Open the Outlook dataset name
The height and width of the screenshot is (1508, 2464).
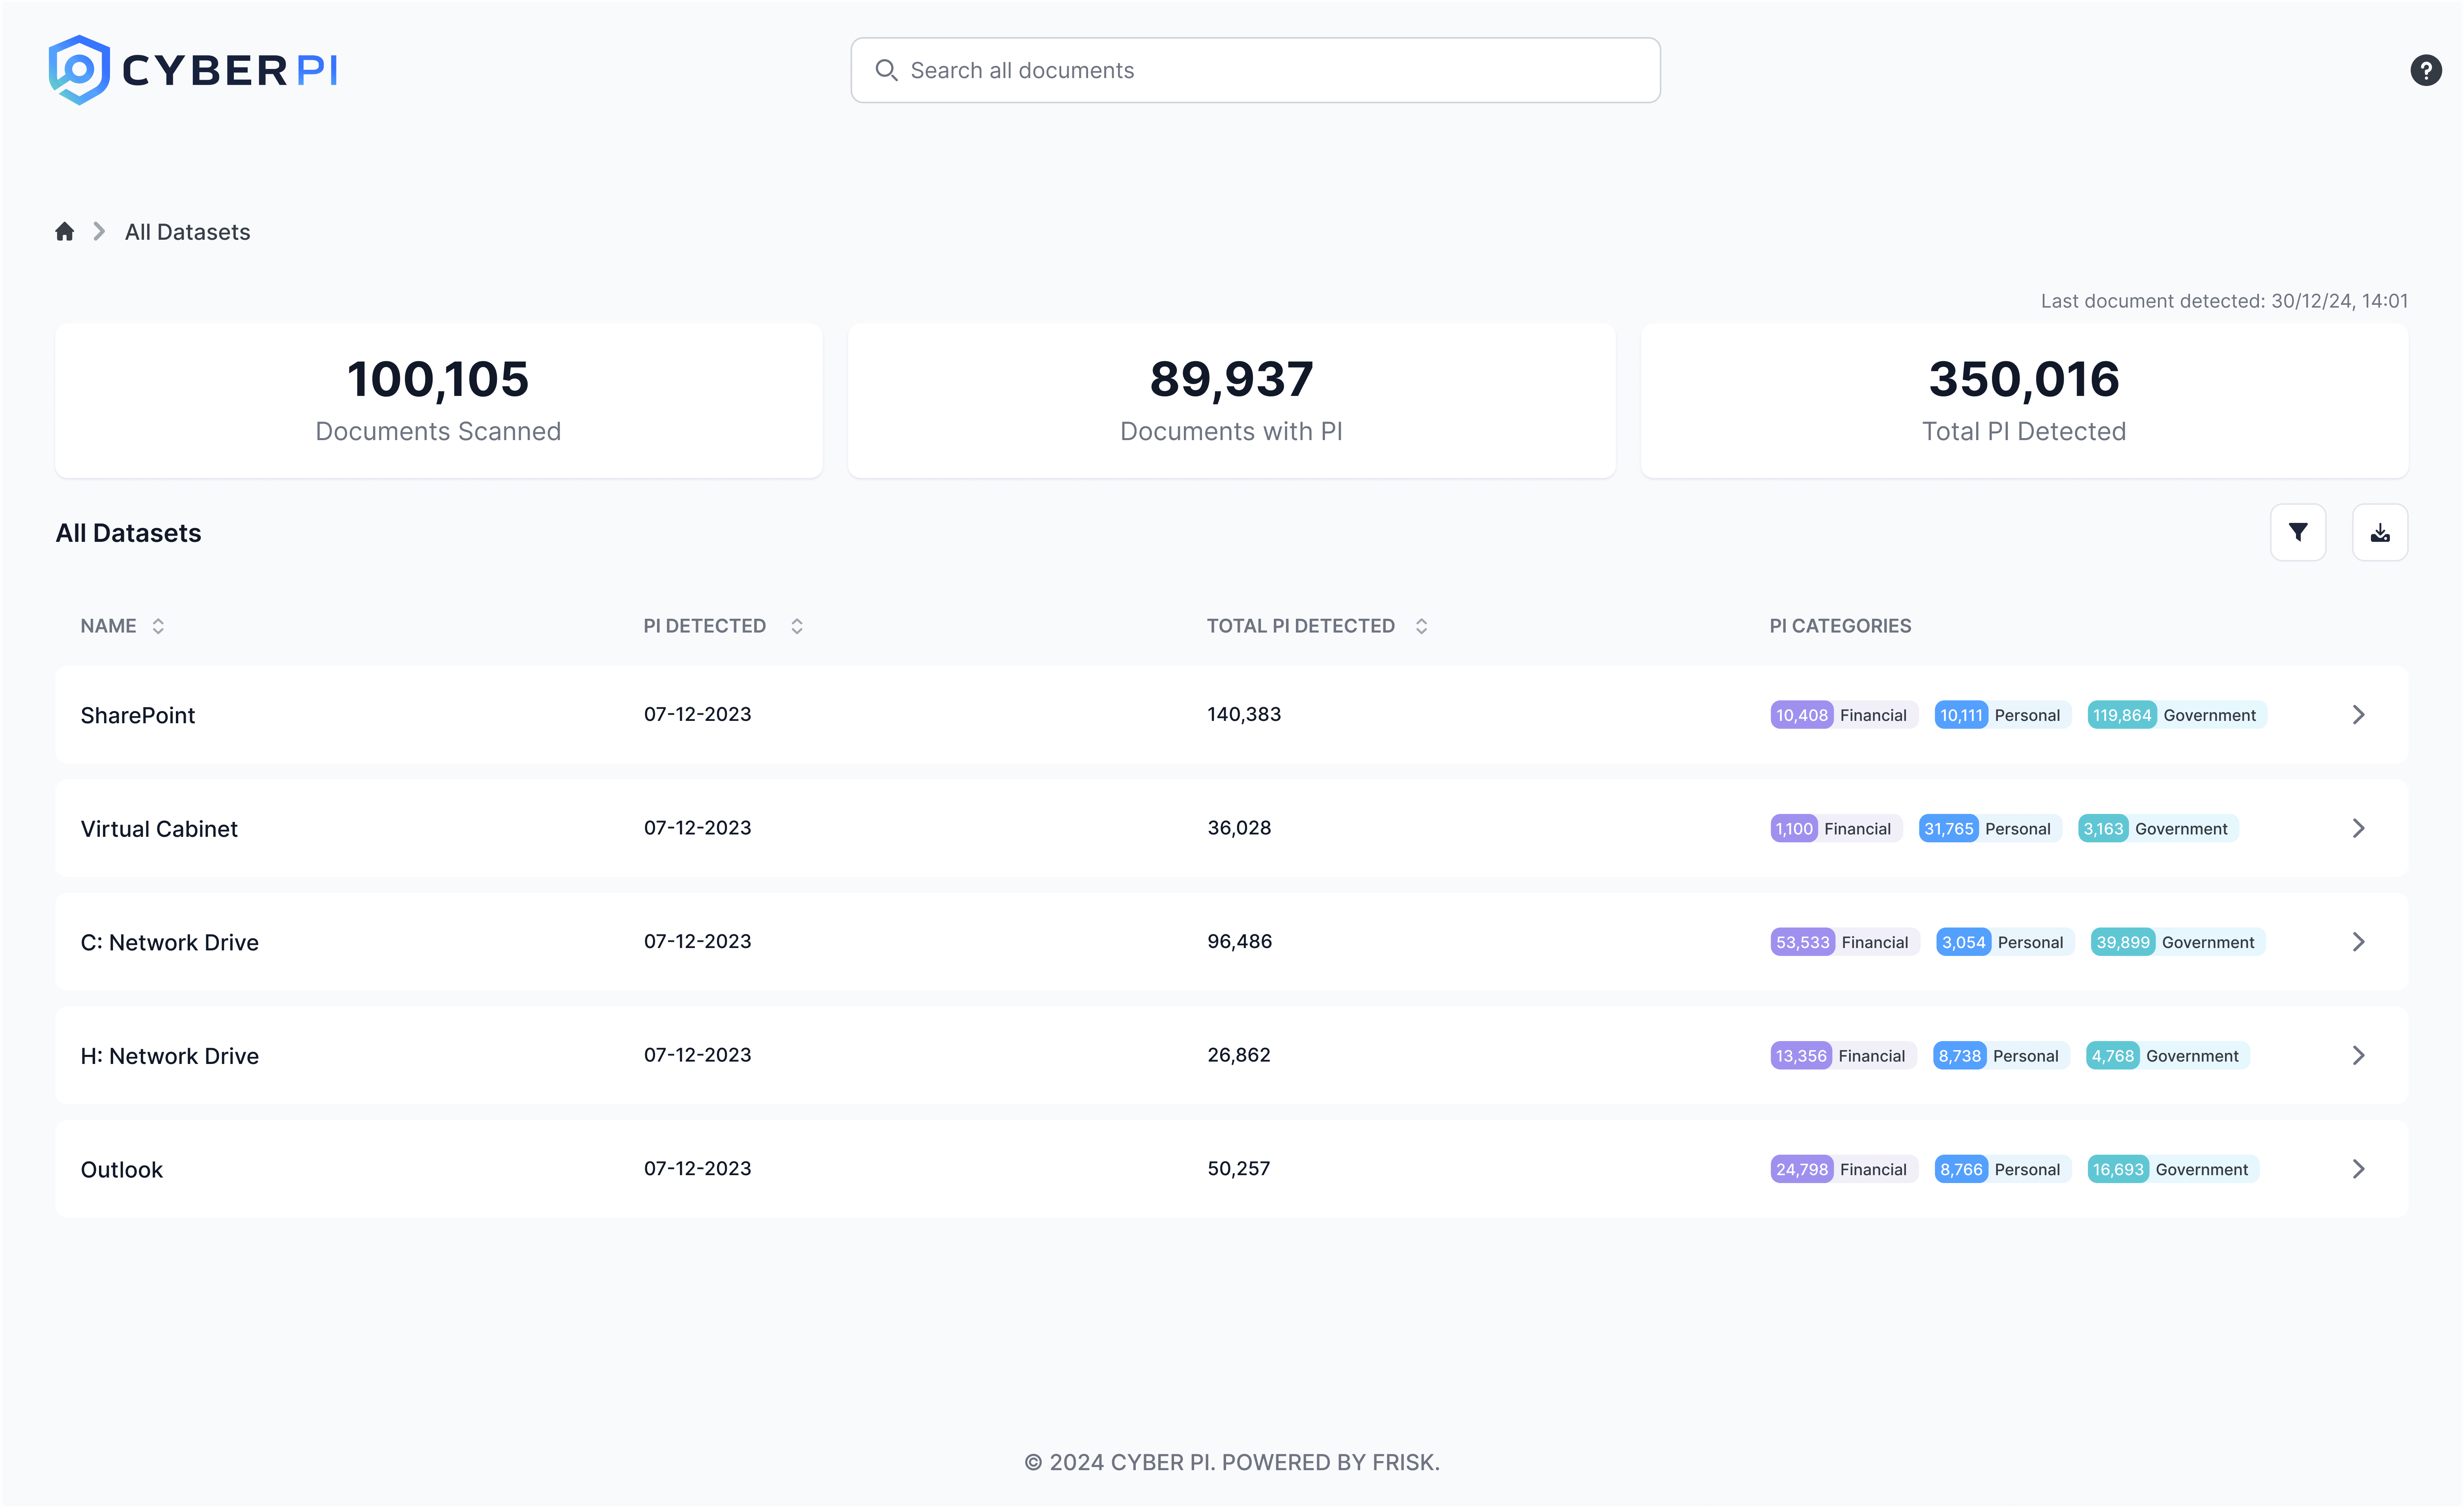[122, 1170]
